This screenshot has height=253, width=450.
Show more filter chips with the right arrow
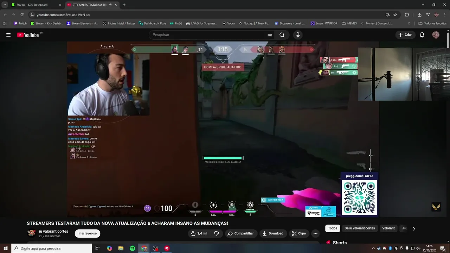(x=414, y=229)
